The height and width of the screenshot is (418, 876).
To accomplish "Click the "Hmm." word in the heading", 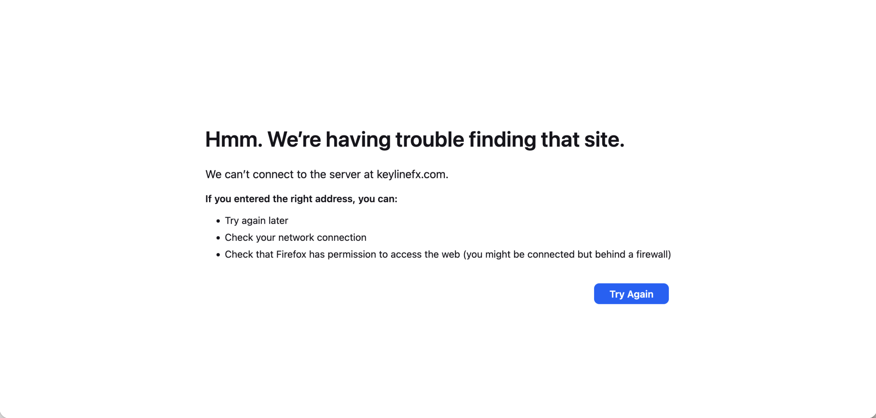I will coord(234,140).
